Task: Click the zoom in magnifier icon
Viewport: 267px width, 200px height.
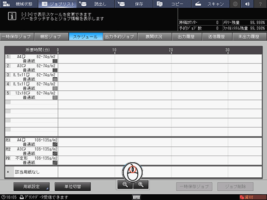Action: 140,185
